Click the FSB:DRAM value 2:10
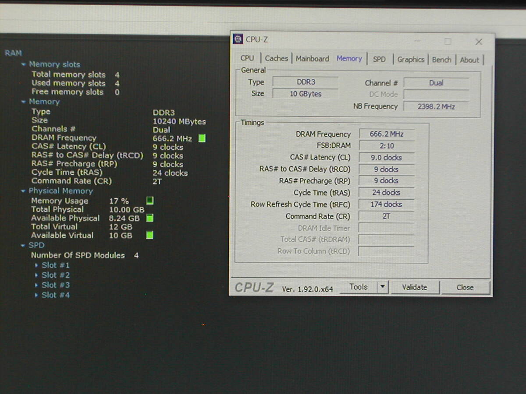This screenshot has width=526, height=394. [x=387, y=146]
